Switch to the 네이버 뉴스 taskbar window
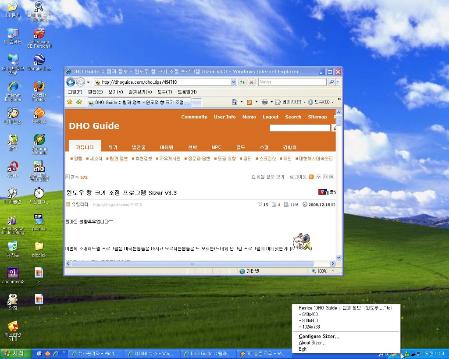 pyautogui.click(x=151, y=354)
